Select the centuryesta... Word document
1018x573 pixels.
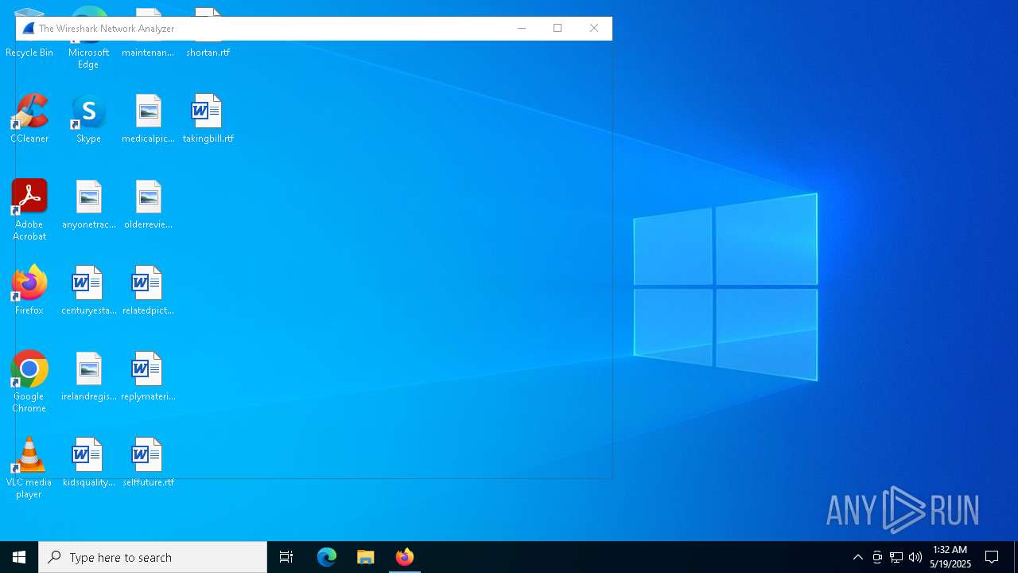pos(88,290)
